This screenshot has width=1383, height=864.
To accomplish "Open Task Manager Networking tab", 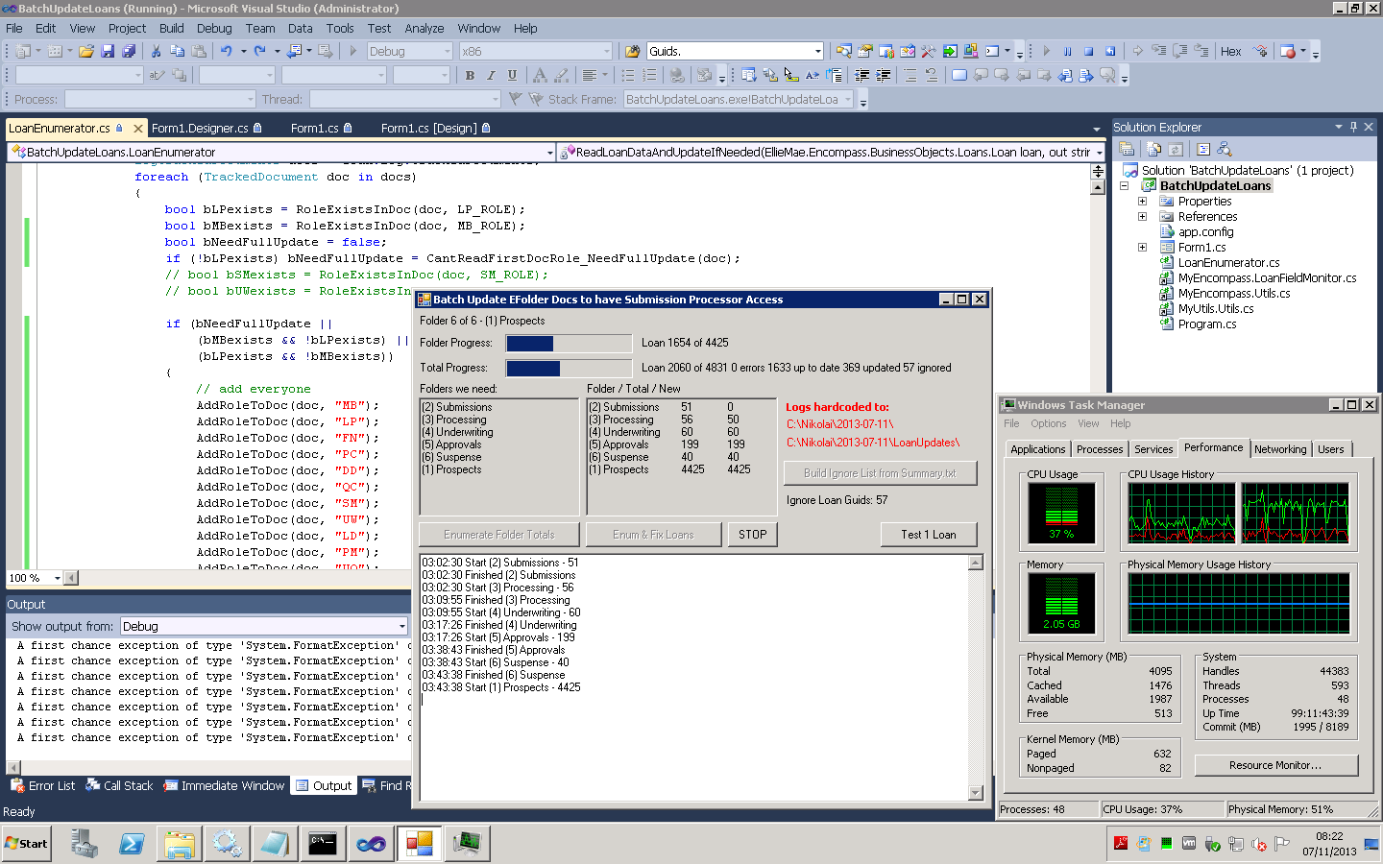I will [1280, 449].
